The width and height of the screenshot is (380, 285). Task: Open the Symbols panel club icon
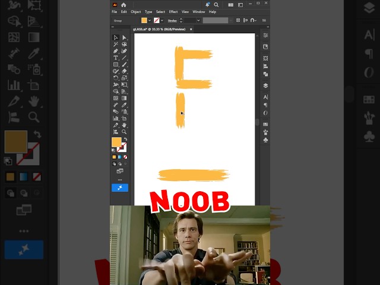click(265, 140)
